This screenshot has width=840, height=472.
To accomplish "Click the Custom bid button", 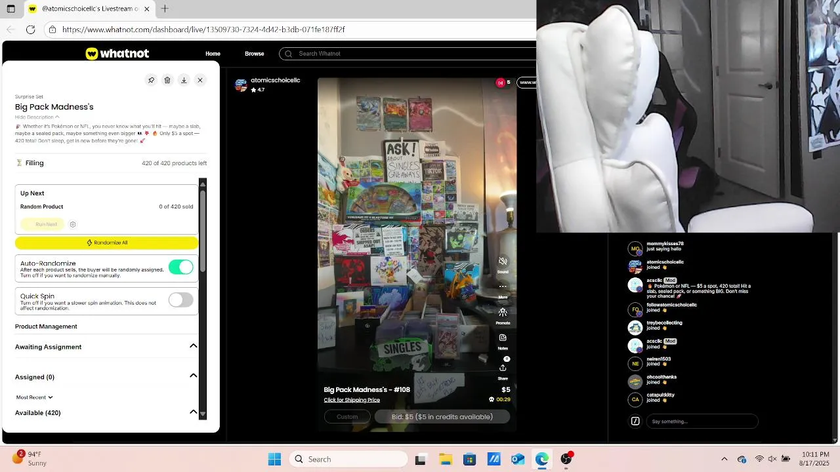I will 347,417.
